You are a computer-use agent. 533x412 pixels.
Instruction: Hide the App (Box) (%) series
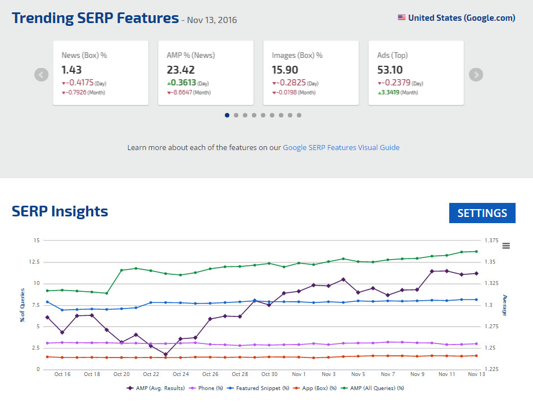317,388
